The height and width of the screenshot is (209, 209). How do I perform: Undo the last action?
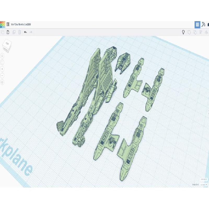[25, 32]
